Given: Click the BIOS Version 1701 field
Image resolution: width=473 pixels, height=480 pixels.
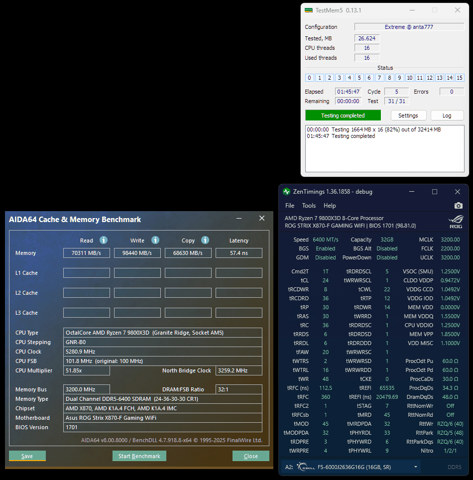Looking at the screenshot, I should 163,427.
